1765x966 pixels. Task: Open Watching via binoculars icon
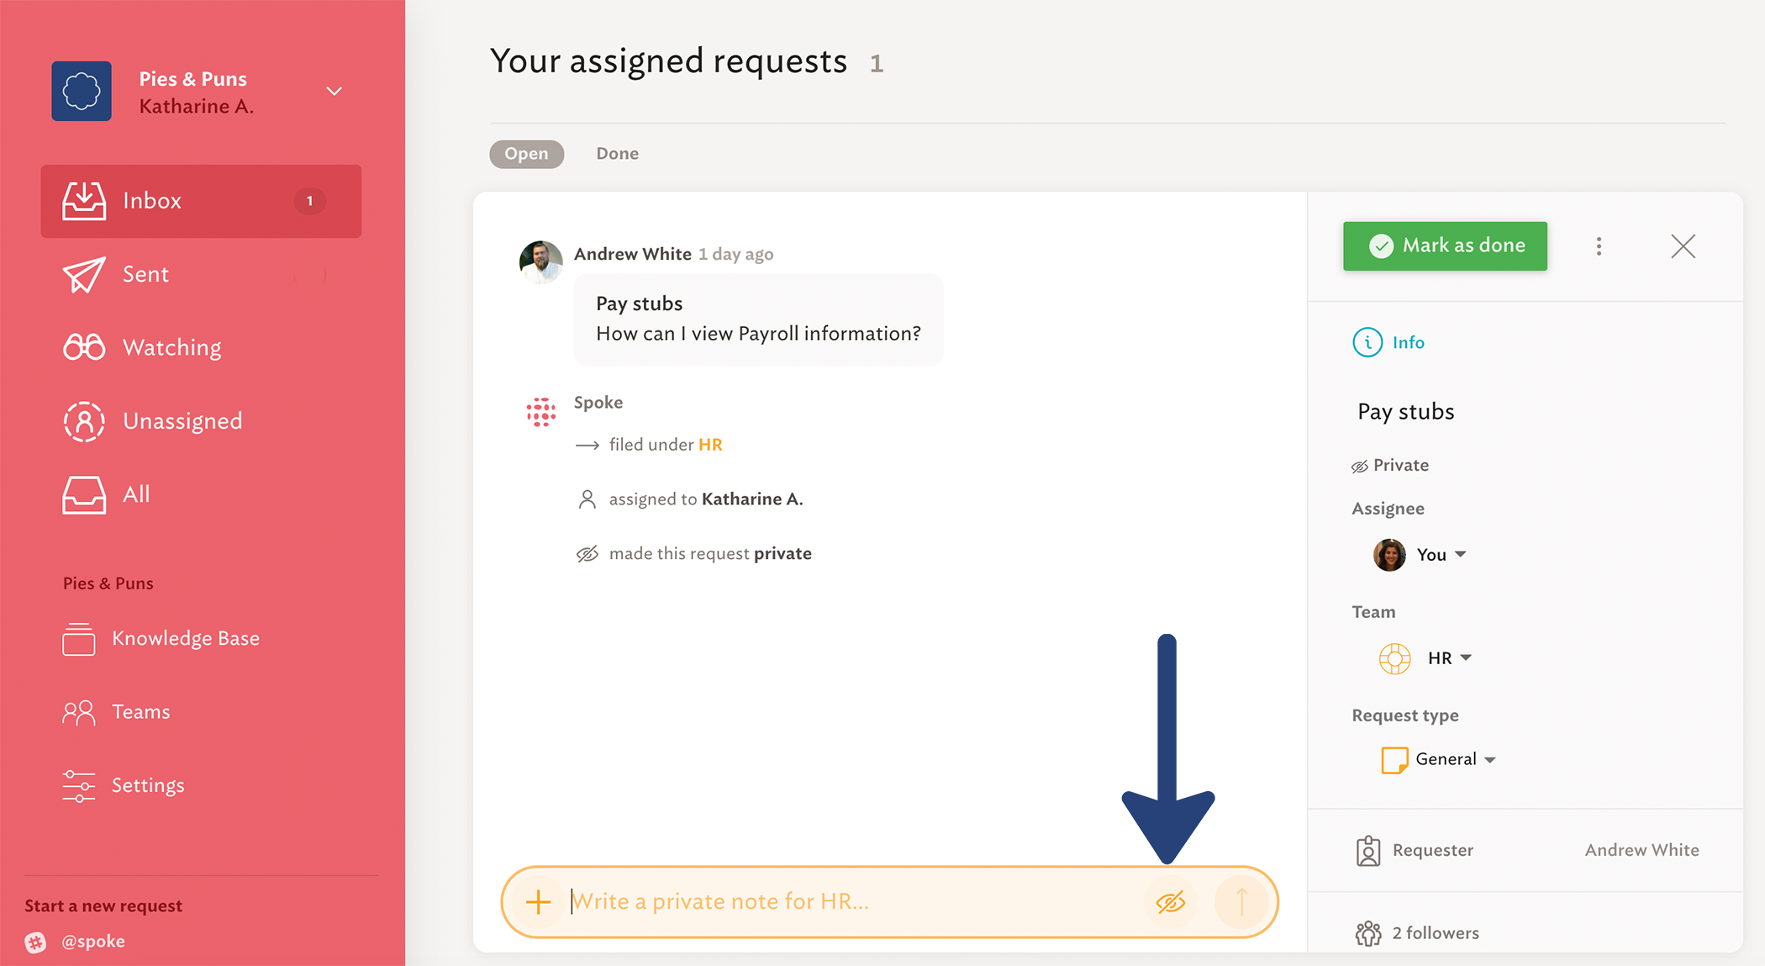pyautogui.click(x=84, y=347)
